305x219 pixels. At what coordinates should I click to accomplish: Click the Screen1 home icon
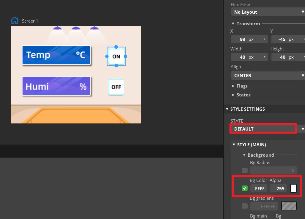pos(15,20)
